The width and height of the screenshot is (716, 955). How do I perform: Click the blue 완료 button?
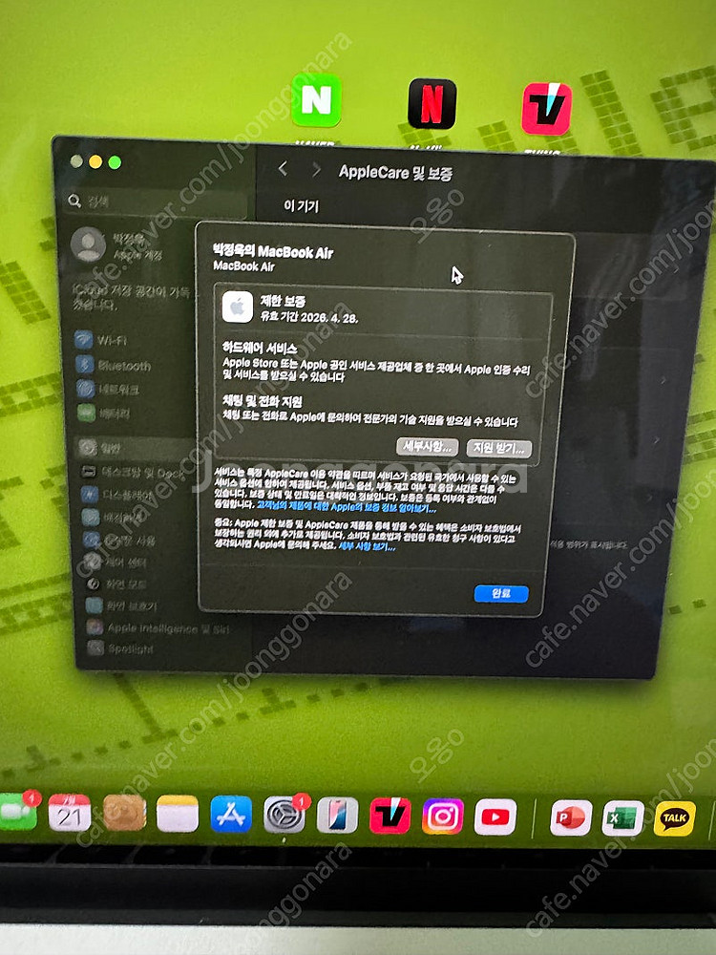pos(501,593)
